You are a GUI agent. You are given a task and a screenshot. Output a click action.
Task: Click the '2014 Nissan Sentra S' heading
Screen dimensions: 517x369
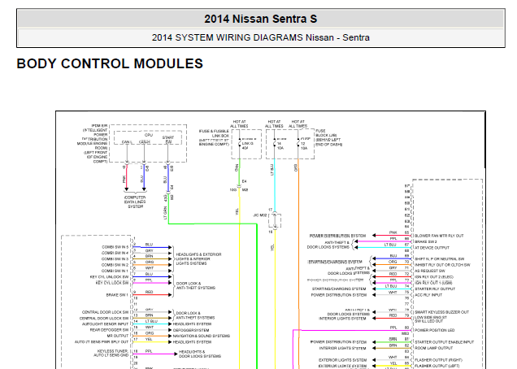point(260,19)
